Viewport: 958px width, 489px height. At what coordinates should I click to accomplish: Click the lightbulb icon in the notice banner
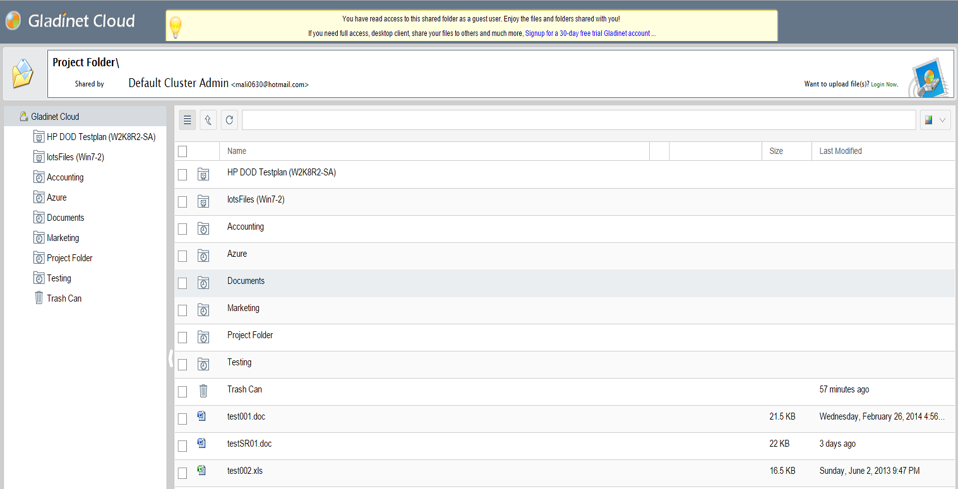pos(176,25)
